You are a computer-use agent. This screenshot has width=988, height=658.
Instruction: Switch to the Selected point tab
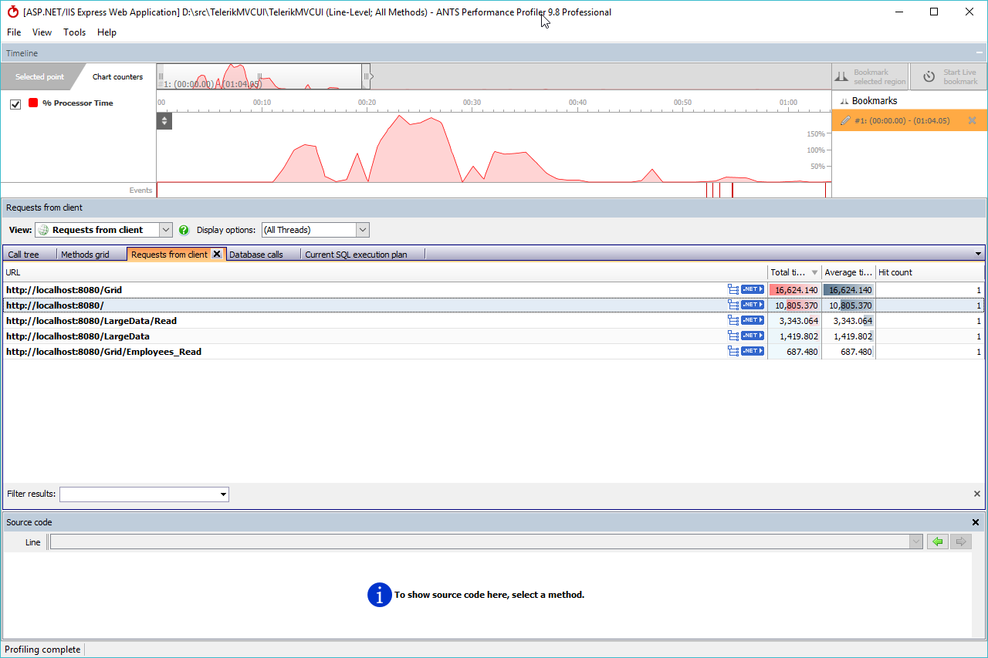pyautogui.click(x=39, y=77)
